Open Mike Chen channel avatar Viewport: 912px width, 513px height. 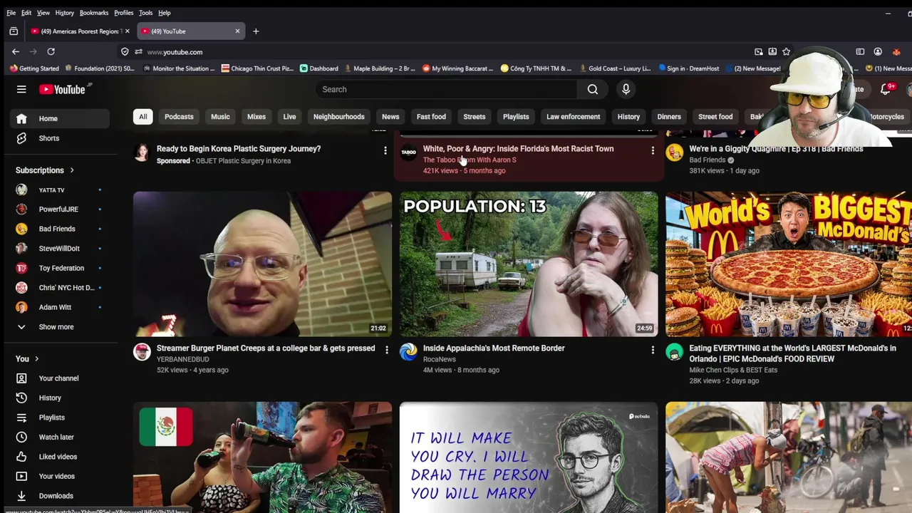coord(674,351)
